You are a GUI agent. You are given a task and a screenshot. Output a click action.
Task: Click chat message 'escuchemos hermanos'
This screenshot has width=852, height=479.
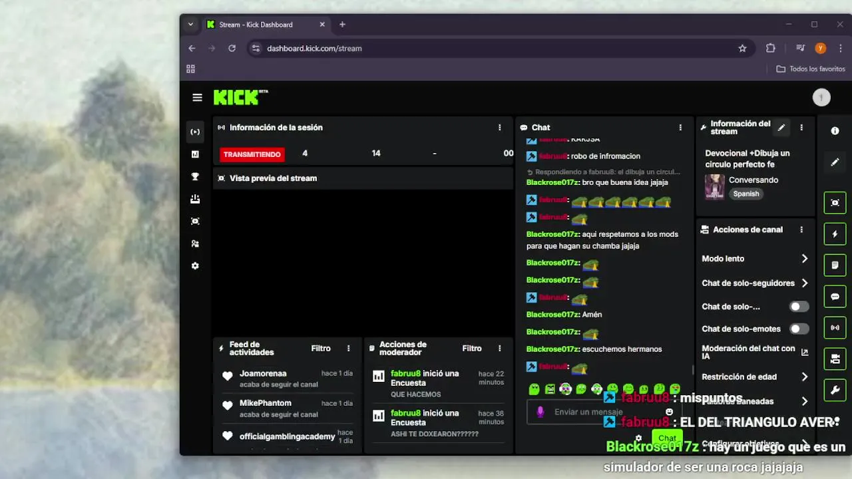click(x=622, y=349)
